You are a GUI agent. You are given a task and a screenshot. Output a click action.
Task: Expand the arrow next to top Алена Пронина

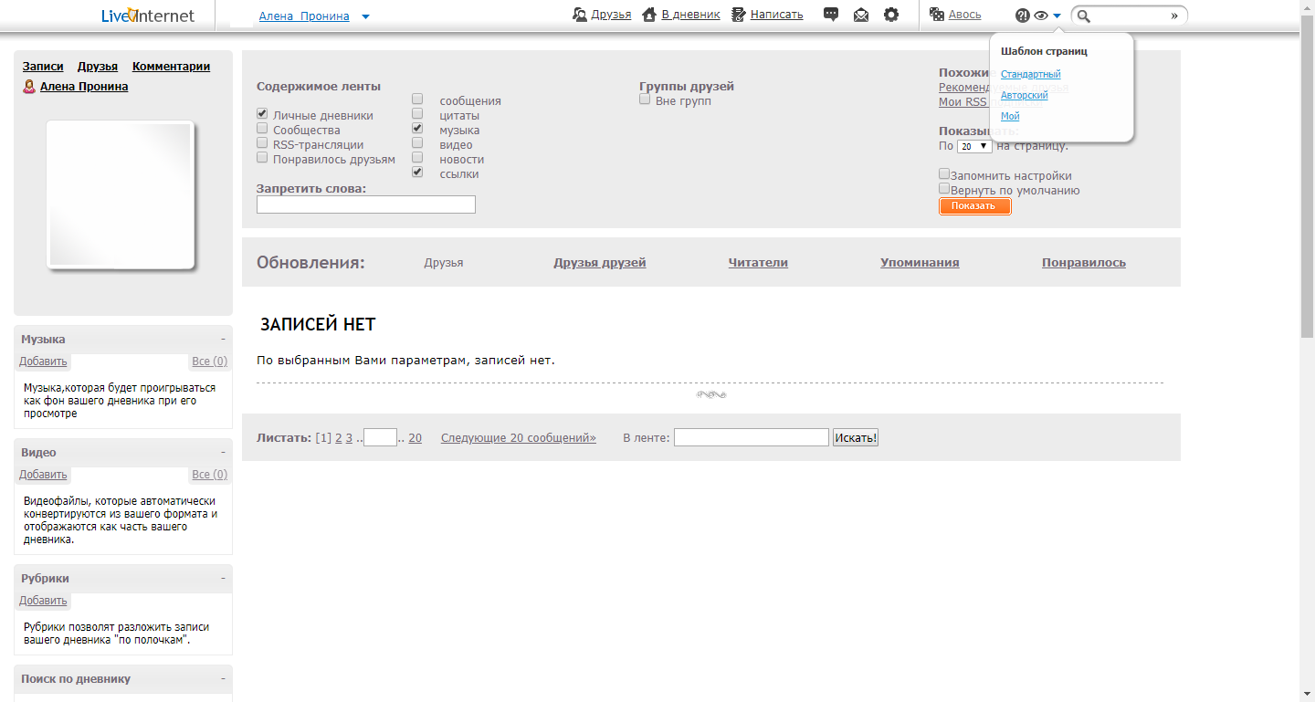pyautogui.click(x=365, y=16)
